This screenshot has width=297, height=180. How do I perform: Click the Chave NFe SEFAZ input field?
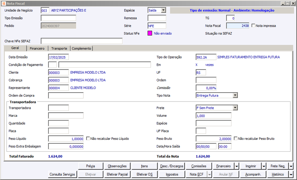coord(82,41)
